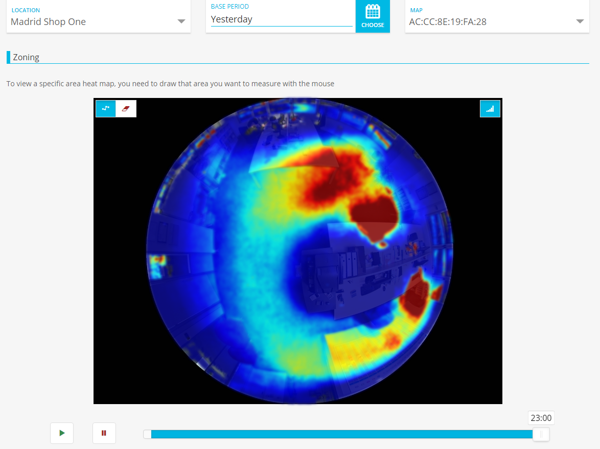This screenshot has width=600, height=449.
Task: Click the BASE PERIOD field label
Action: pos(230,7)
